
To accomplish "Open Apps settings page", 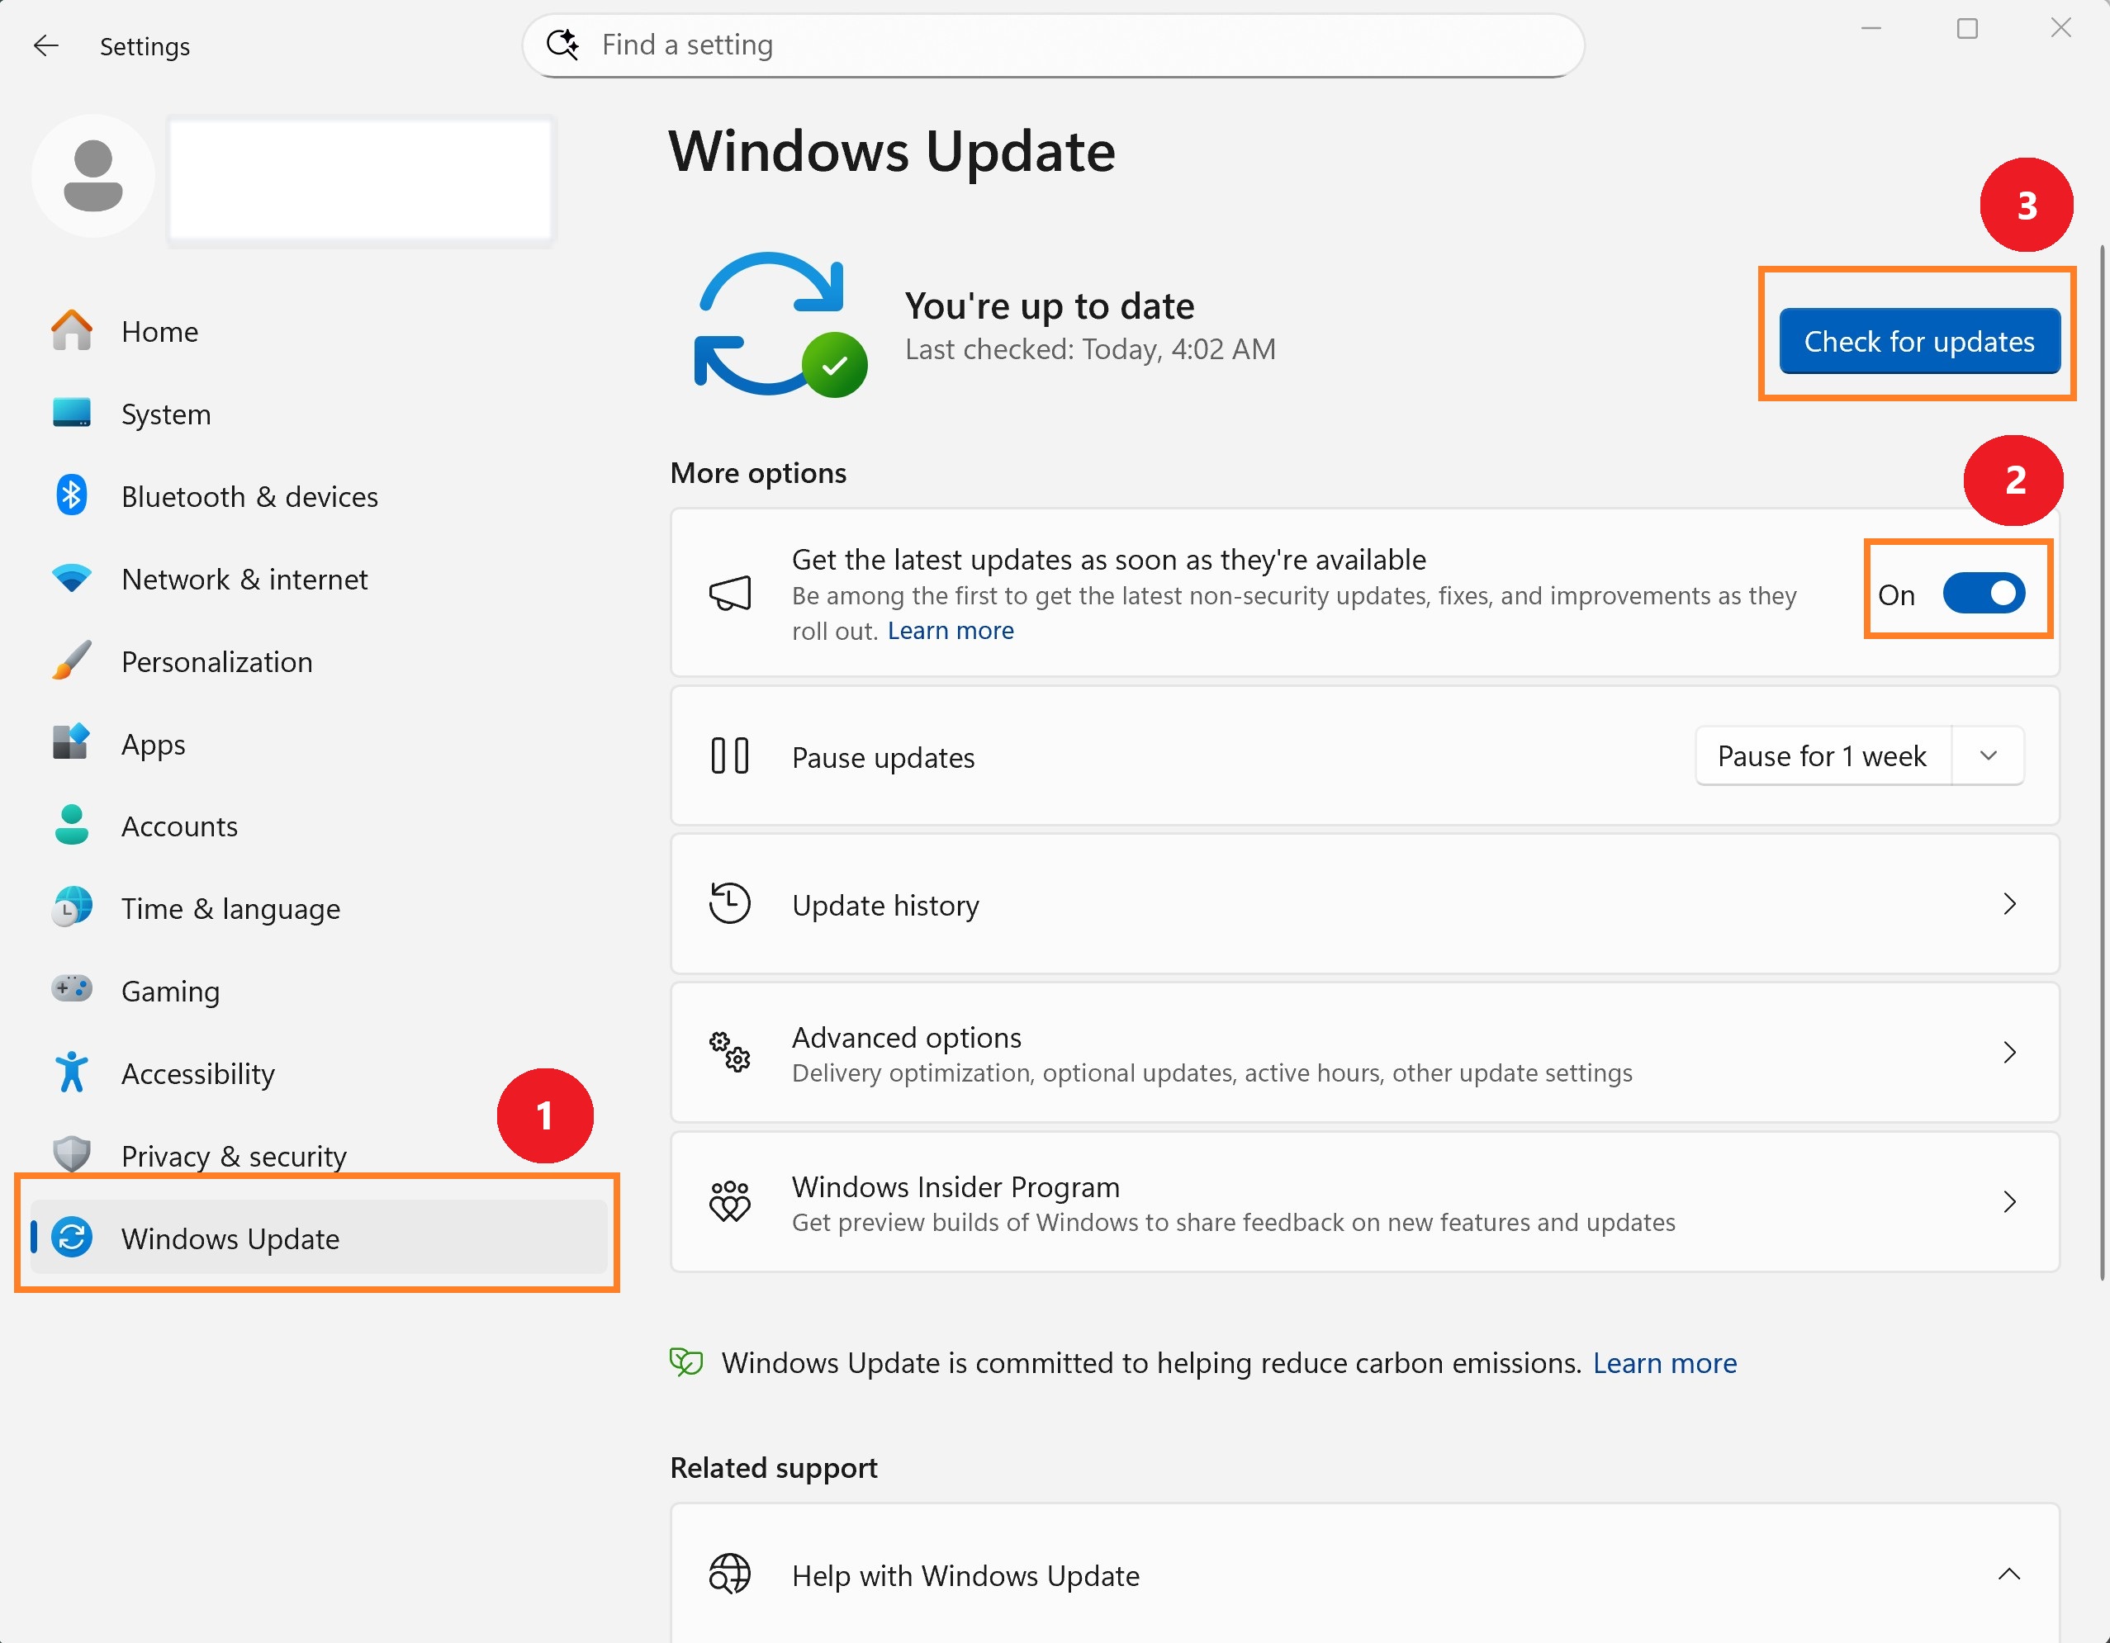I will coord(319,743).
